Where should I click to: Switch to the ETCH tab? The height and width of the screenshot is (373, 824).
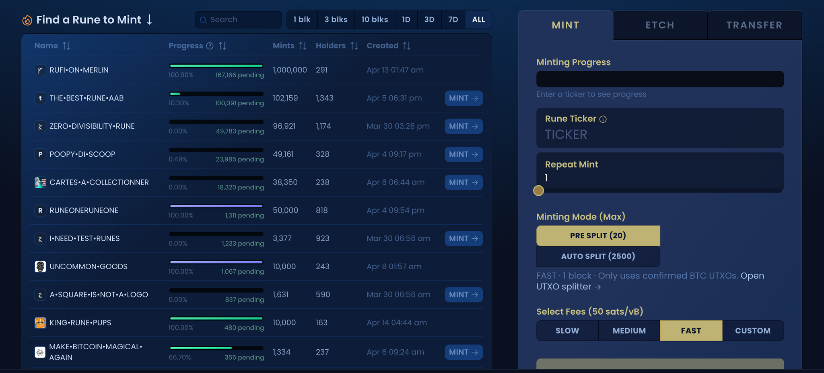click(x=660, y=25)
